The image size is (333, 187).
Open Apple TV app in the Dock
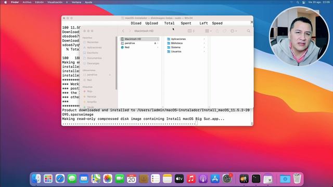pos(179,179)
